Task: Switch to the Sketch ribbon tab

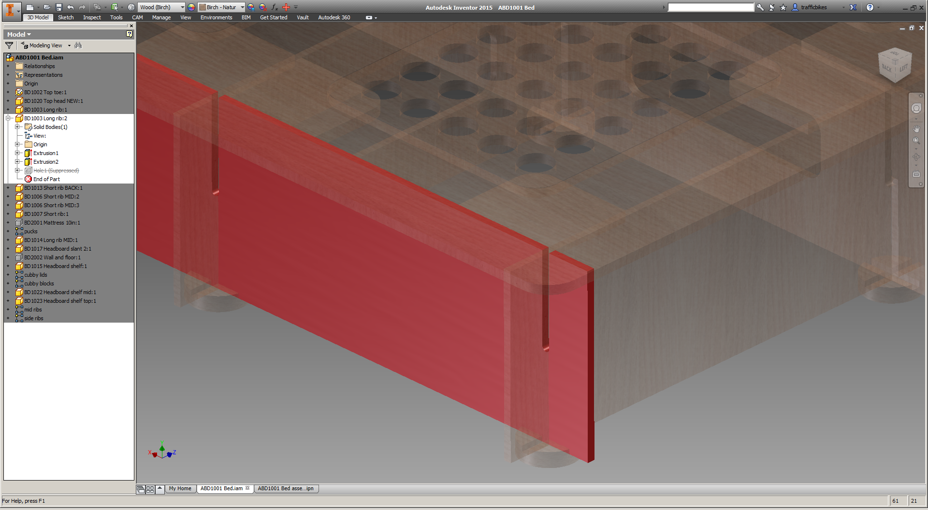Action: point(66,17)
